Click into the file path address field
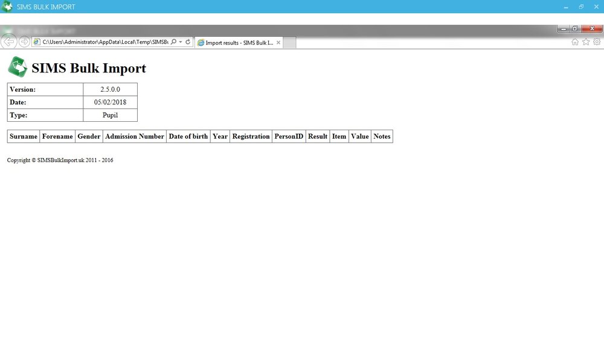604x340 pixels. [x=104, y=42]
